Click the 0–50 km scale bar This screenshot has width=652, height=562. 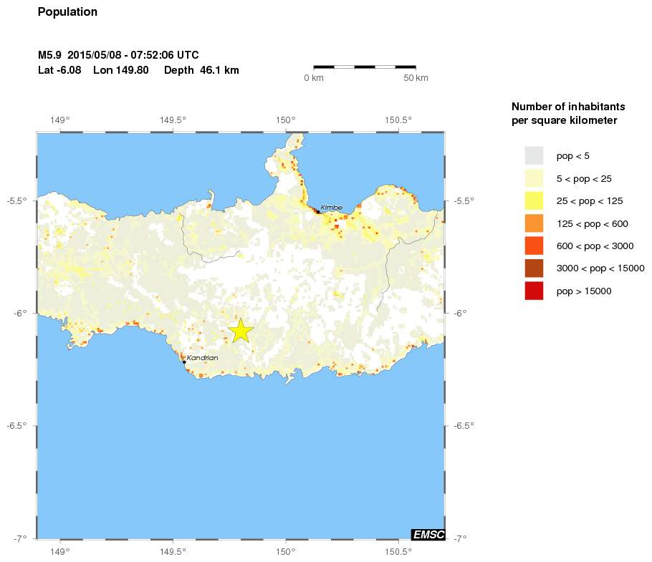(365, 67)
